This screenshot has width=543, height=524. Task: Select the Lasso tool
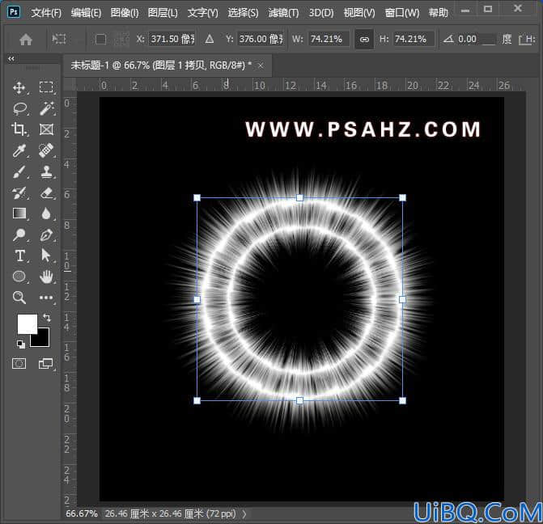coord(19,108)
